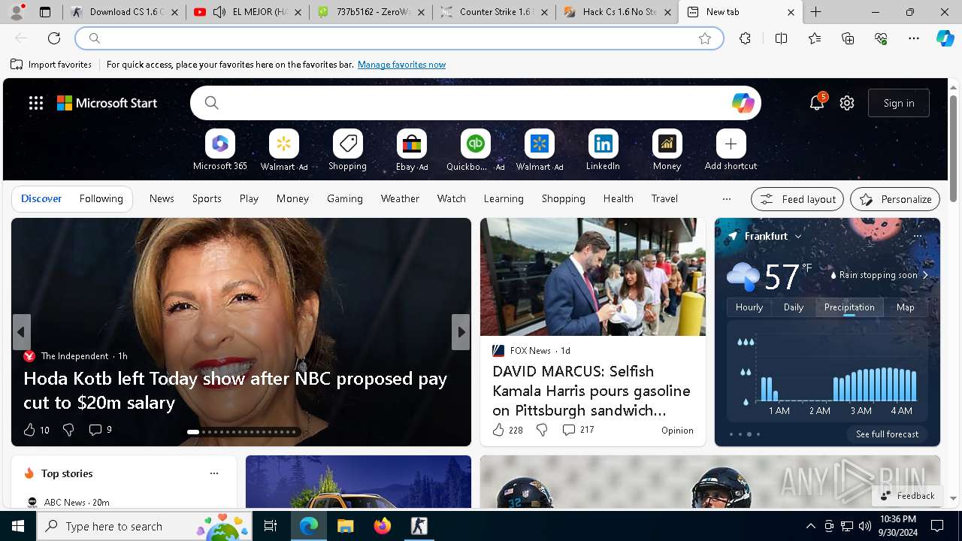Refresh the page in Edge
The image size is (962, 541).
coord(54,38)
